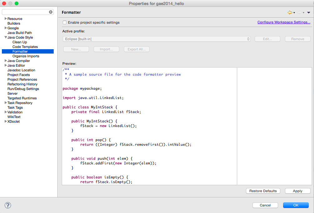The image size is (314, 213).
Task: Open the forward navigation history arrow
Action: [303, 13]
